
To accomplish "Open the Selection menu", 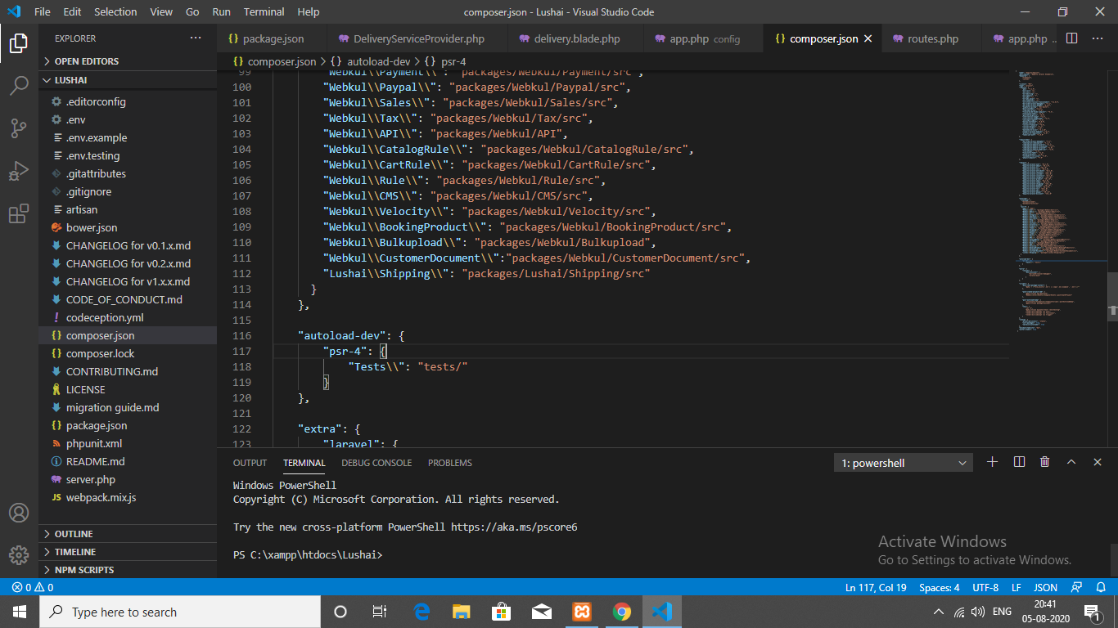I will point(115,12).
